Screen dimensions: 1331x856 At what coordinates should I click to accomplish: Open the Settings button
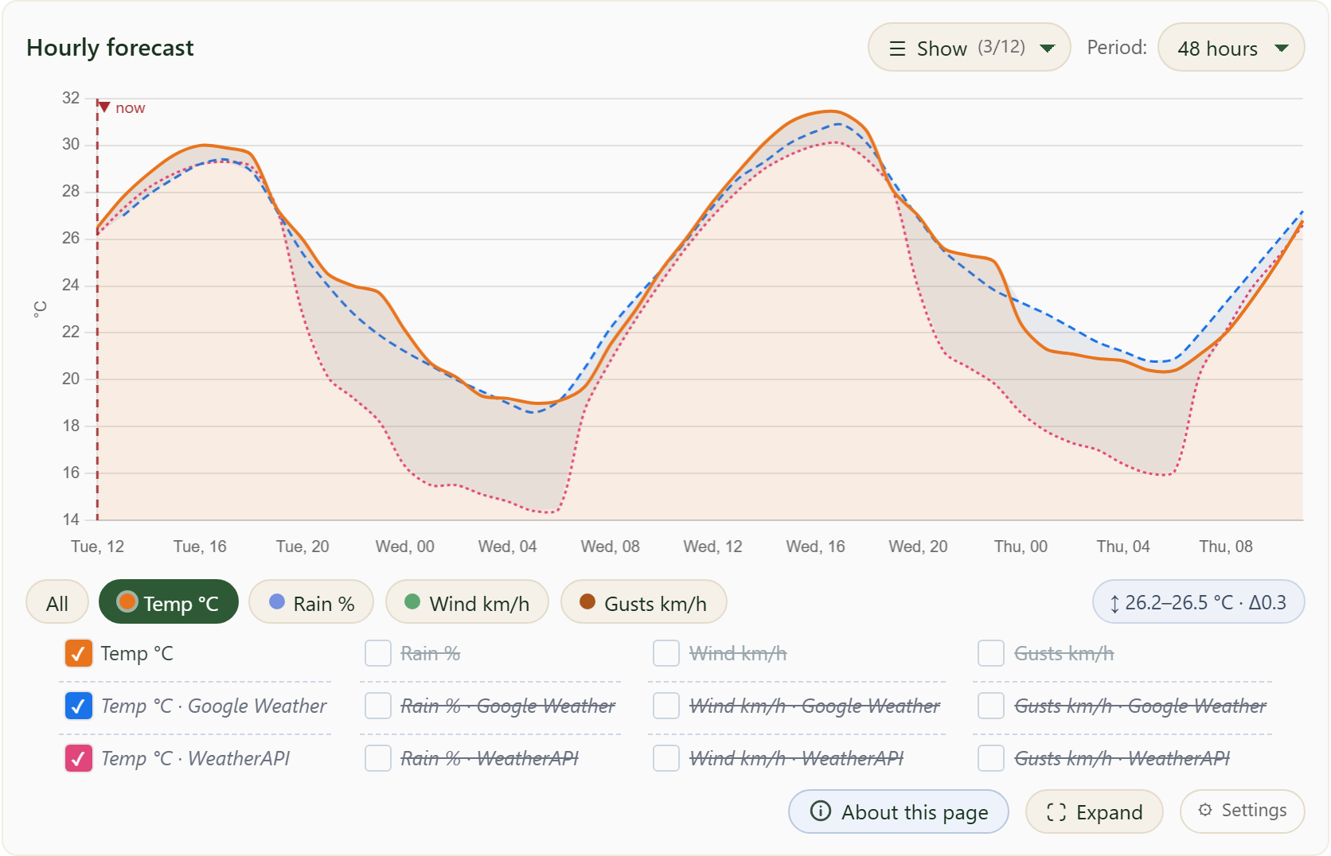1243,811
